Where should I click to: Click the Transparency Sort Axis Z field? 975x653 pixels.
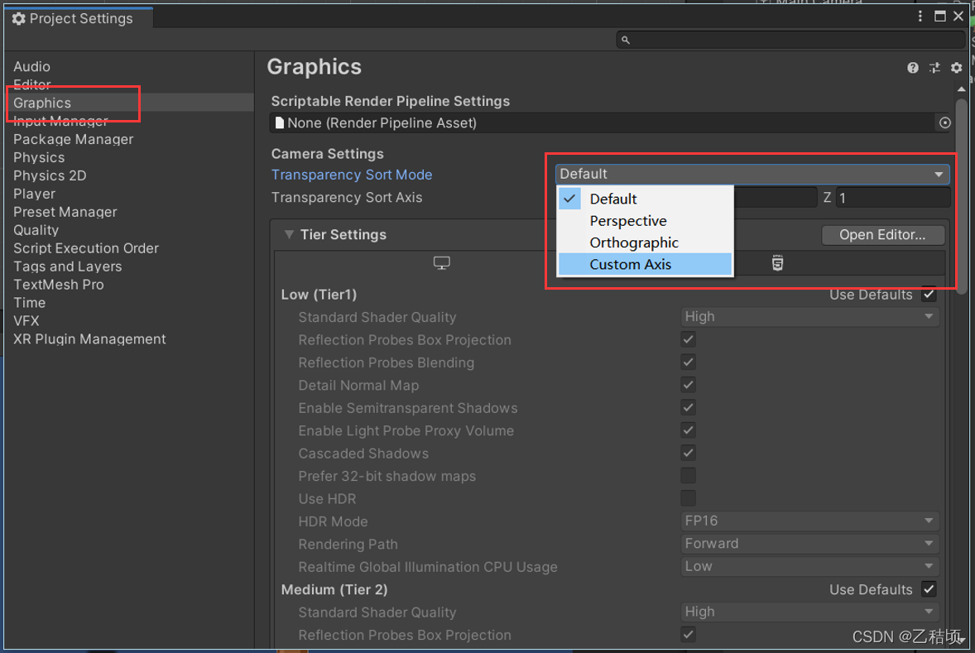pos(892,198)
